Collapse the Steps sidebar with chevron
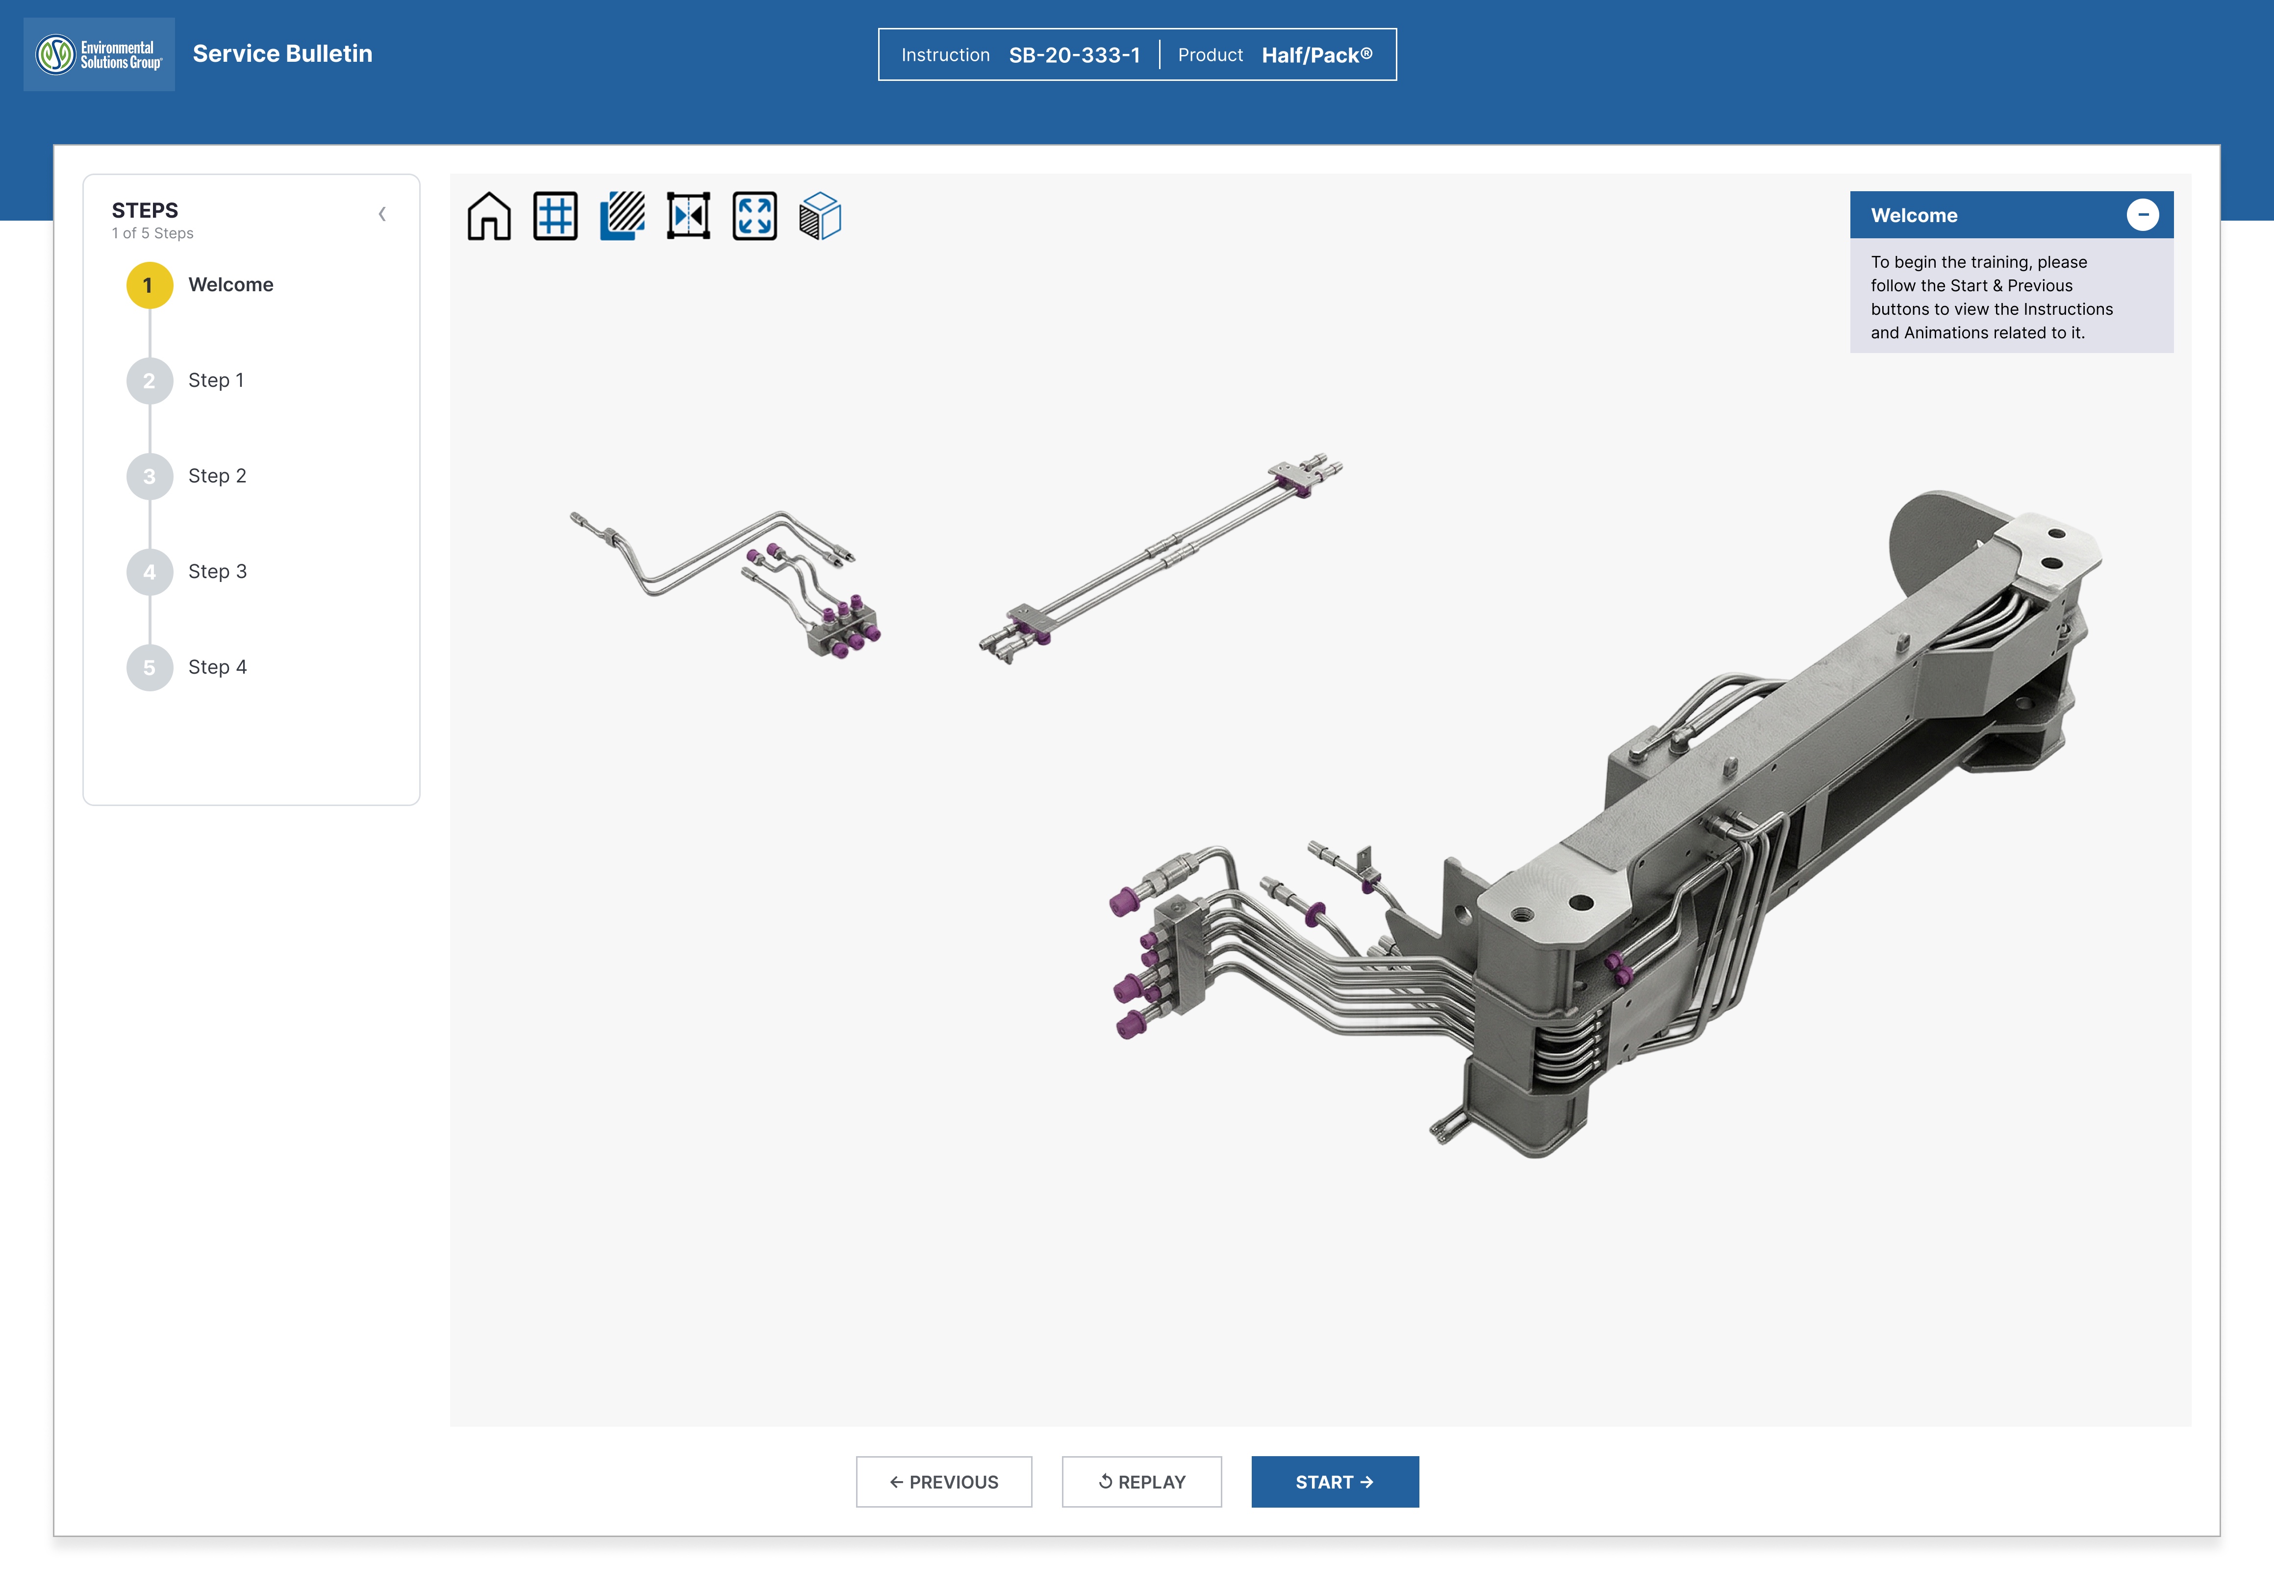Image resolution: width=2274 pixels, height=1590 pixels. (x=382, y=214)
